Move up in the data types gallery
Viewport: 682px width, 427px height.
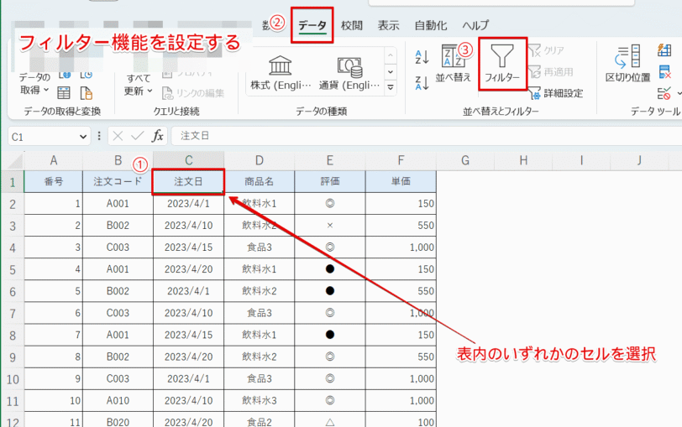391,55
